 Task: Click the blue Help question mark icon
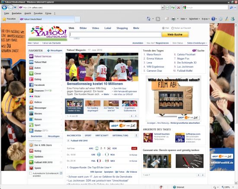pos(213,19)
